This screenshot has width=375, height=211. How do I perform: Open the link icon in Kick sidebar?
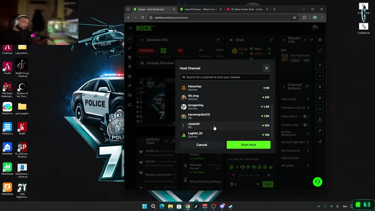tap(129, 48)
